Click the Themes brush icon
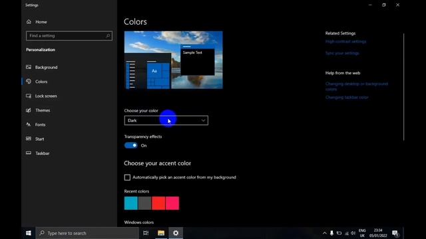Image resolution: width=426 pixels, height=239 pixels. coord(29,110)
